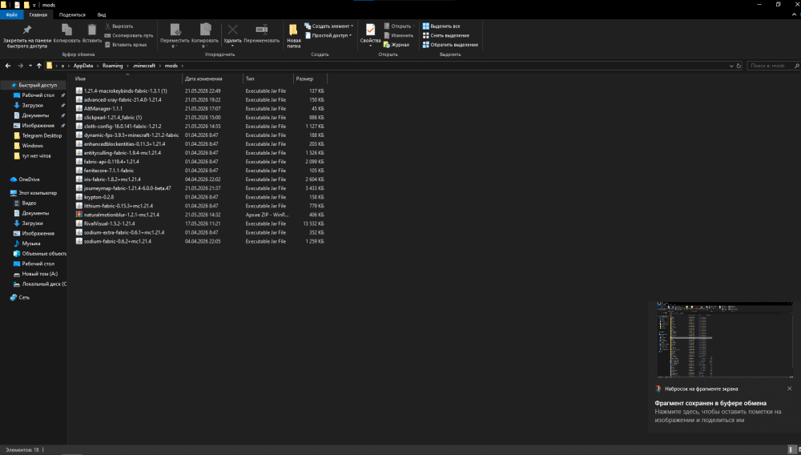This screenshot has width=801, height=455.
Task: Click Изменить (Edit) in the ribbon
Action: (398, 35)
